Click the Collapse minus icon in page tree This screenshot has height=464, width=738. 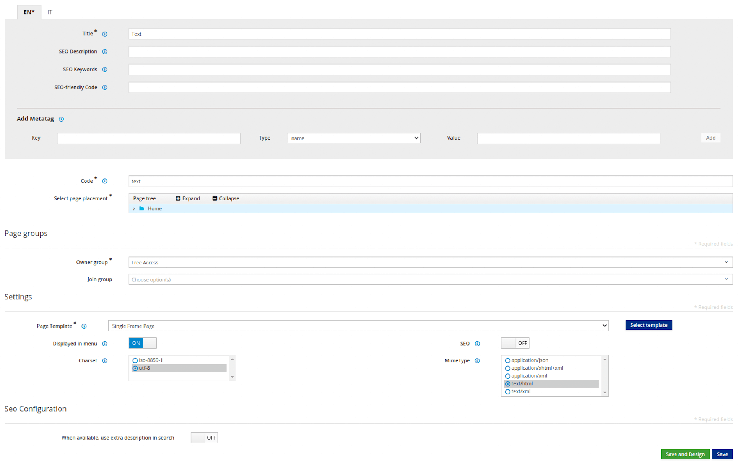[215, 198]
